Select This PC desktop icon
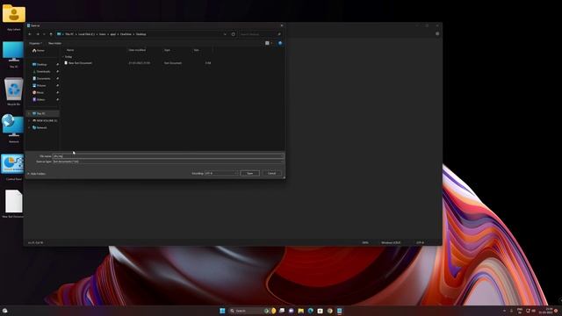The width and height of the screenshot is (562, 316). [x=14, y=54]
